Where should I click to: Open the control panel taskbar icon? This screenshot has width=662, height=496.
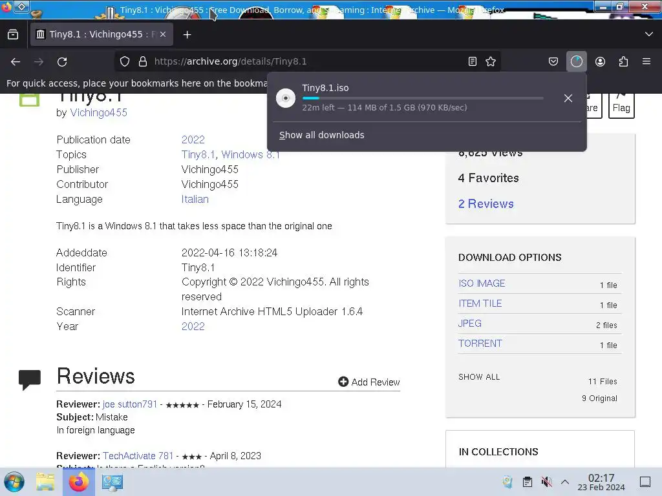click(112, 482)
